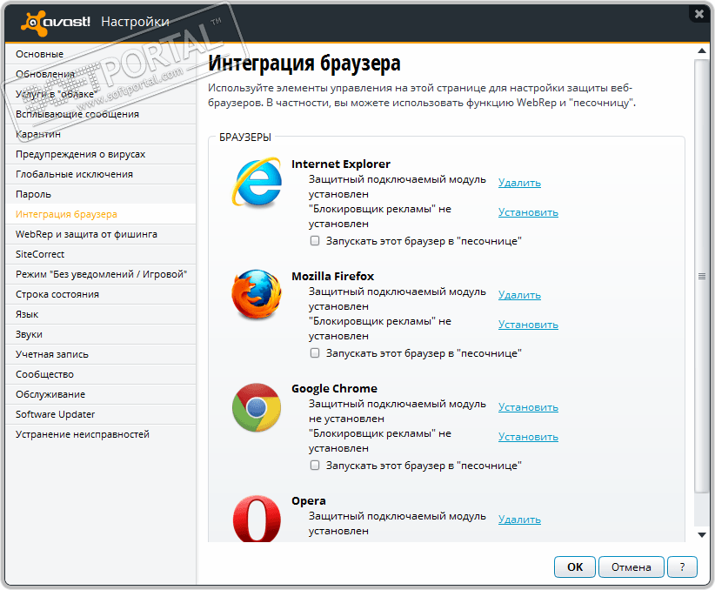
Task: Open the Звуки section
Action: coord(101,334)
